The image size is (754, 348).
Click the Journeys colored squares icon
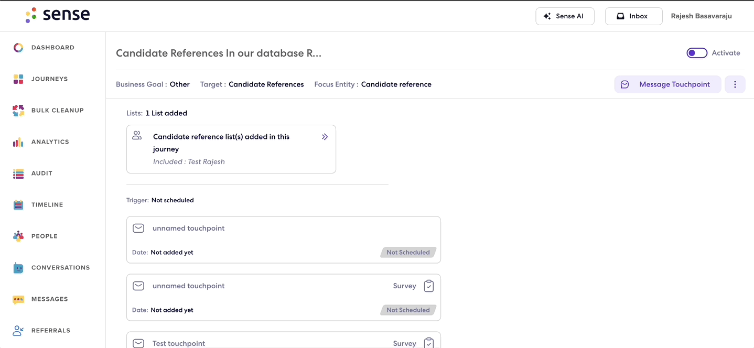pyautogui.click(x=18, y=79)
